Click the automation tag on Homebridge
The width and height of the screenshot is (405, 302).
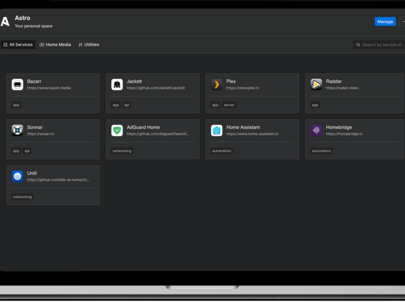coord(321,151)
